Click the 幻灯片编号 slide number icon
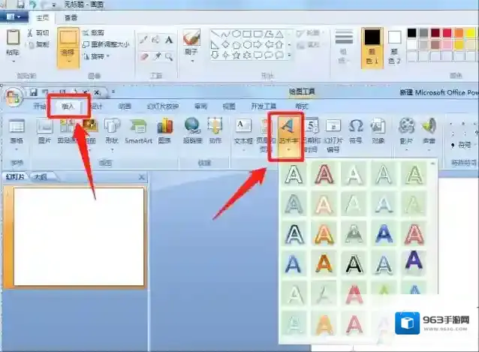The image size is (479, 352). [333, 126]
